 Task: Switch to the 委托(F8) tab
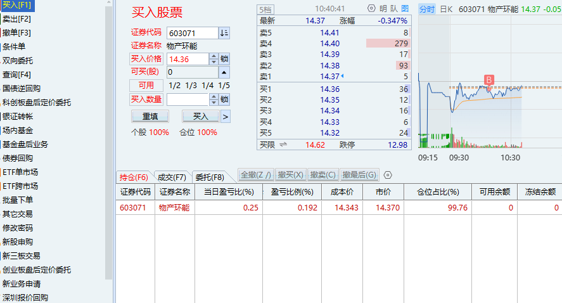[x=210, y=177]
